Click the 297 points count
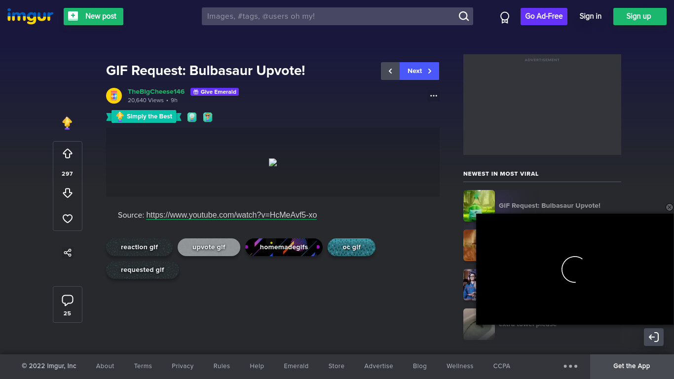Viewport: 674px width, 379px height. [x=68, y=174]
